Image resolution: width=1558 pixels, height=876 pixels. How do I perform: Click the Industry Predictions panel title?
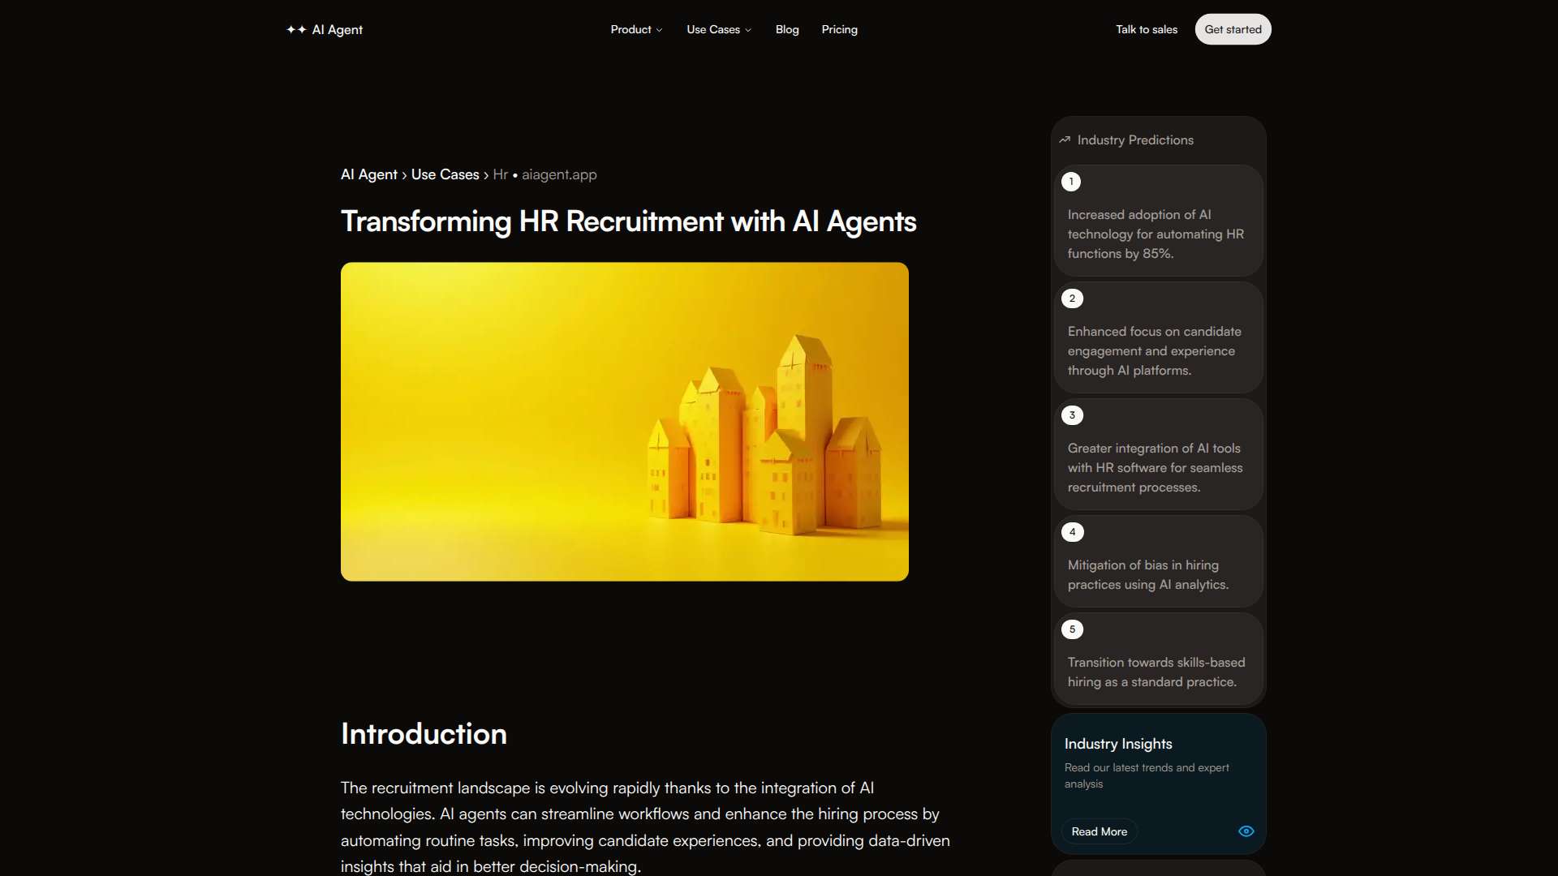1135,140
